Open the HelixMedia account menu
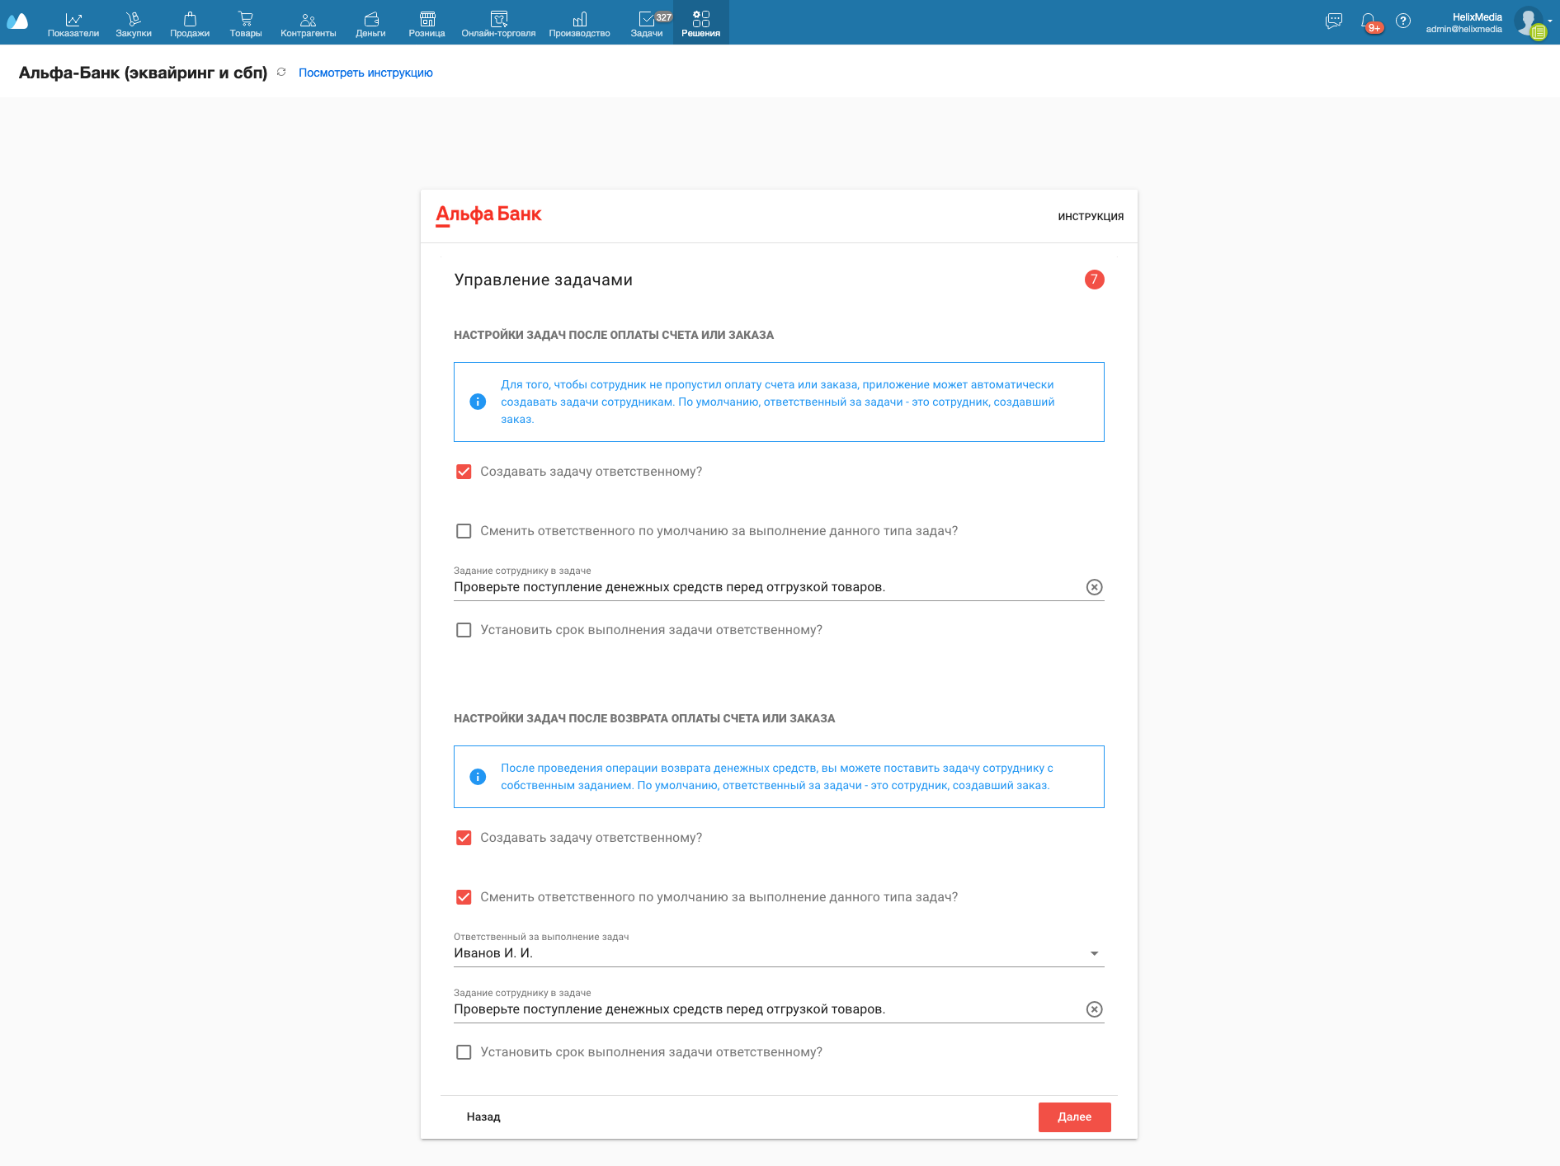 pyautogui.click(x=1463, y=22)
